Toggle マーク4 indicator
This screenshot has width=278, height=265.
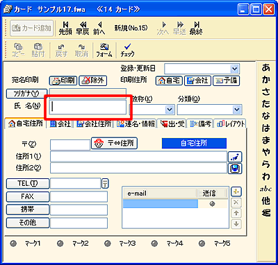[x=154, y=243]
